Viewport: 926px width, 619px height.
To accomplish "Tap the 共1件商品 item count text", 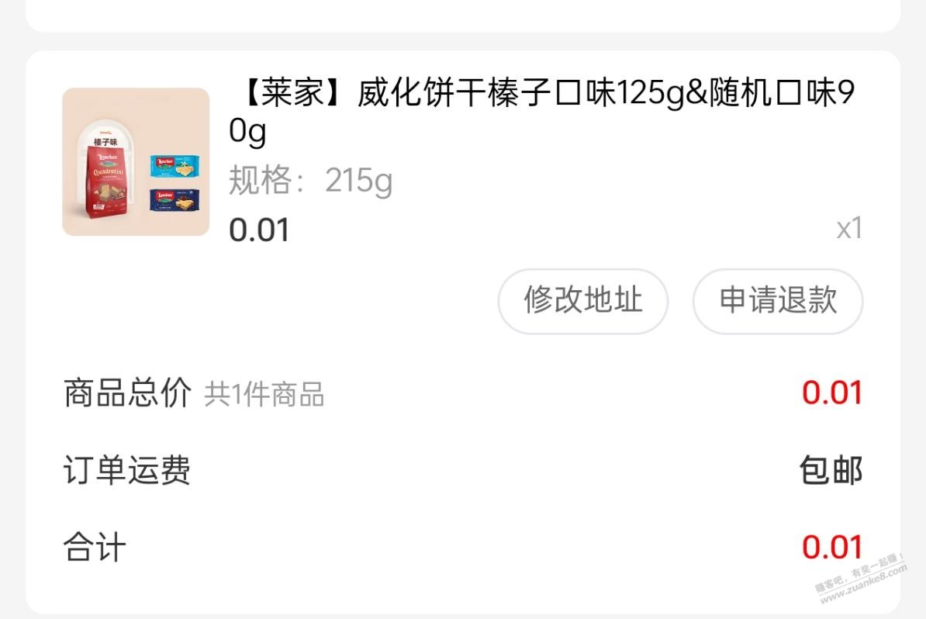I will [264, 395].
